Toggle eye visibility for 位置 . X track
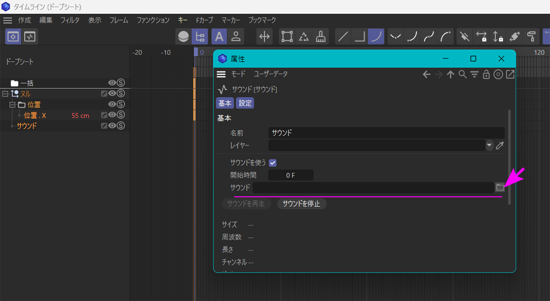 click(112, 115)
